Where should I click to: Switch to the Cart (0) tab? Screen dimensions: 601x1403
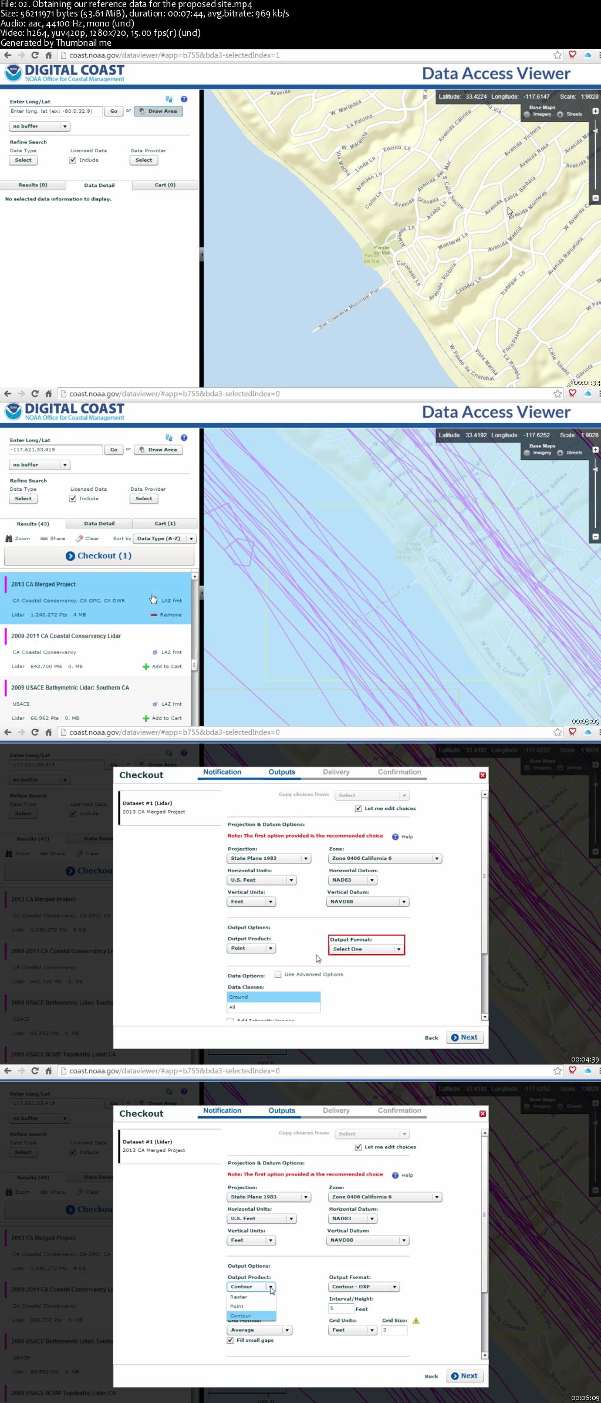click(x=165, y=185)
